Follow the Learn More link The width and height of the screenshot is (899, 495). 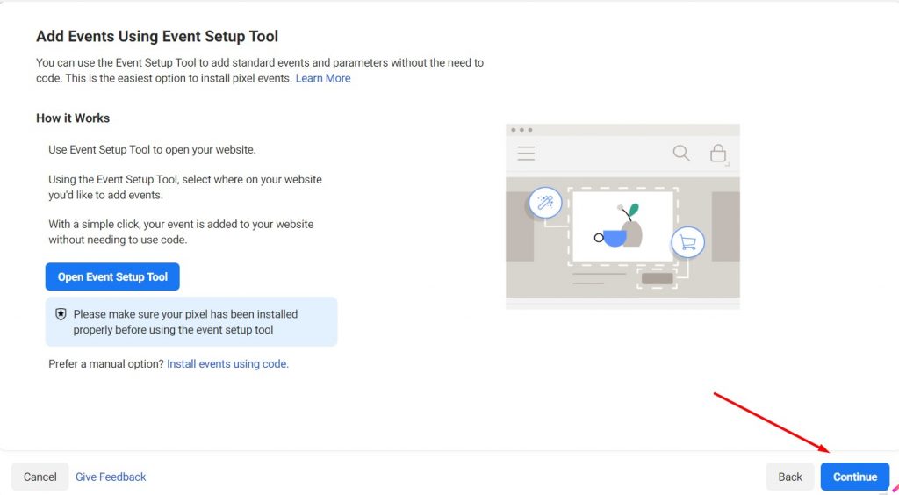(x=322, y=78)
